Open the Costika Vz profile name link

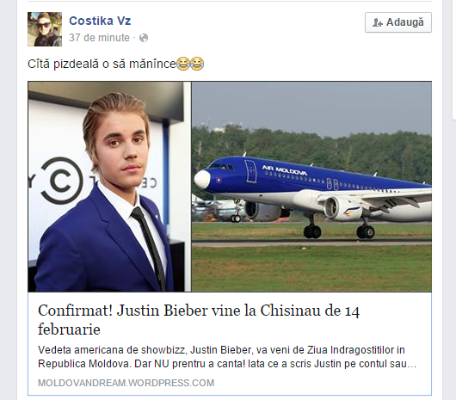(x=100, y=21)
